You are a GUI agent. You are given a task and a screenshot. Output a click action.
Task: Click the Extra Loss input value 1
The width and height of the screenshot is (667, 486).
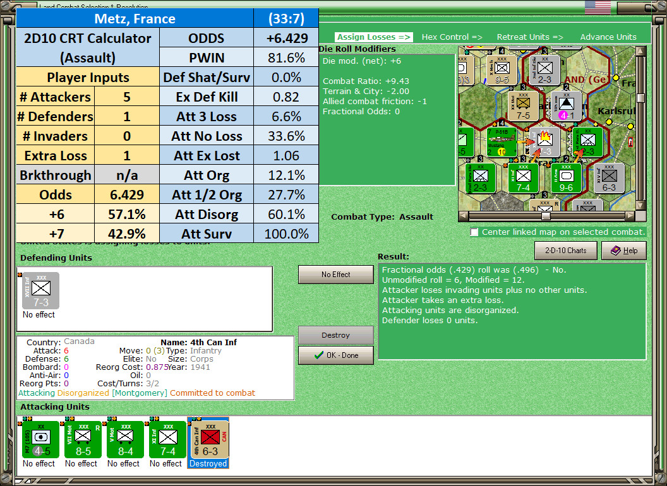(x=127, y=156)
